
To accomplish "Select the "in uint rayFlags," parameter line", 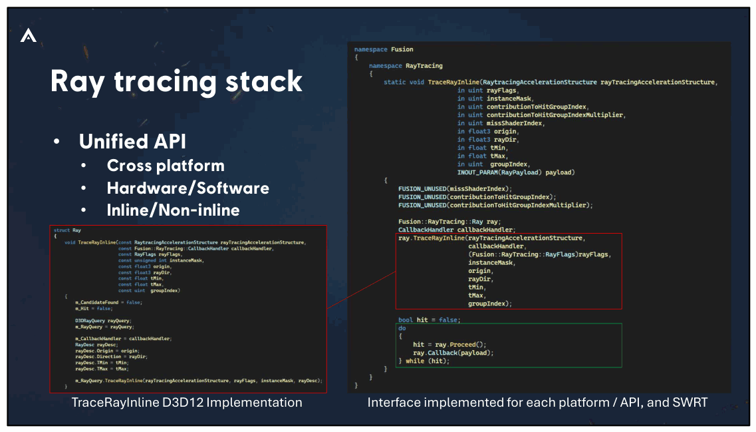I will (x=488, y=91).
